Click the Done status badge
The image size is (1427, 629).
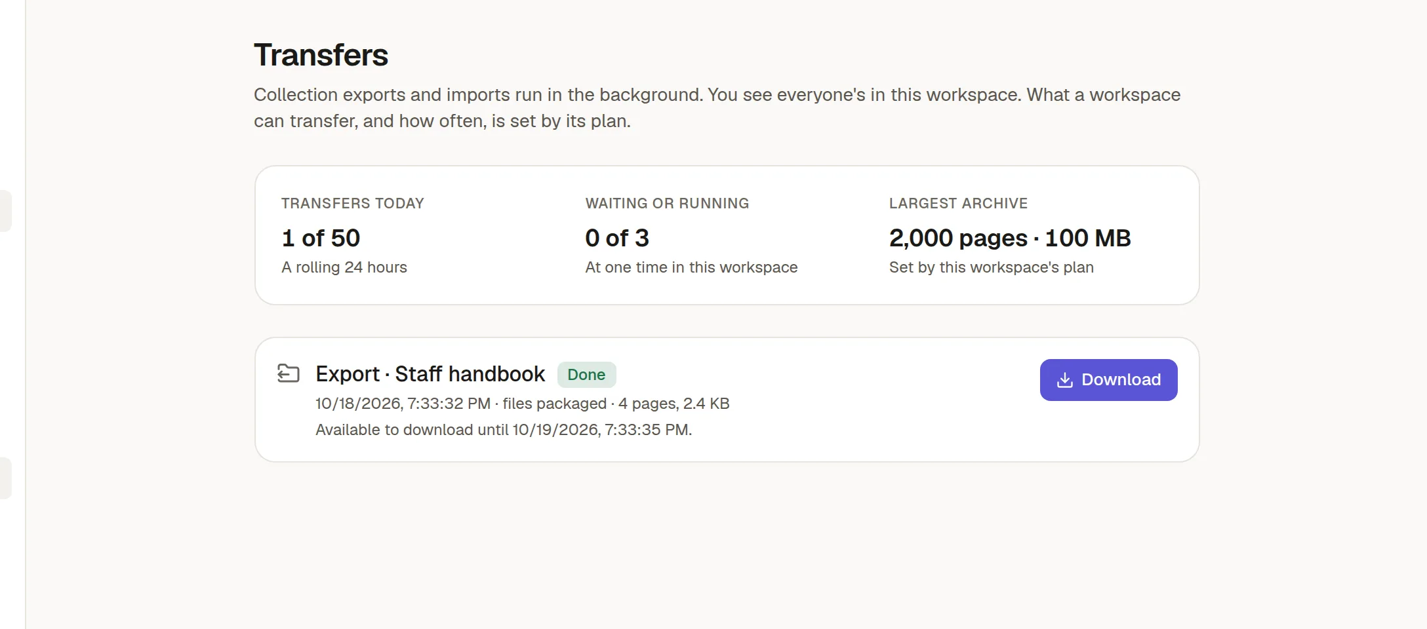click(x=586, y=375)
